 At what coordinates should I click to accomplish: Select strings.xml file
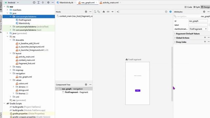point(24,90)
